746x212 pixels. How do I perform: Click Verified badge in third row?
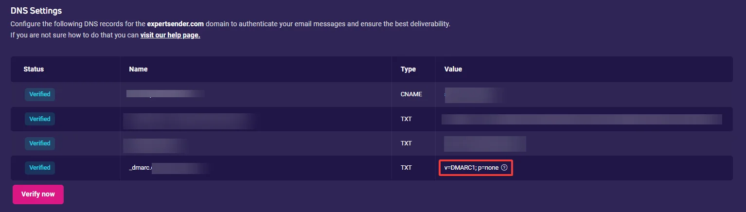(40, 143)
